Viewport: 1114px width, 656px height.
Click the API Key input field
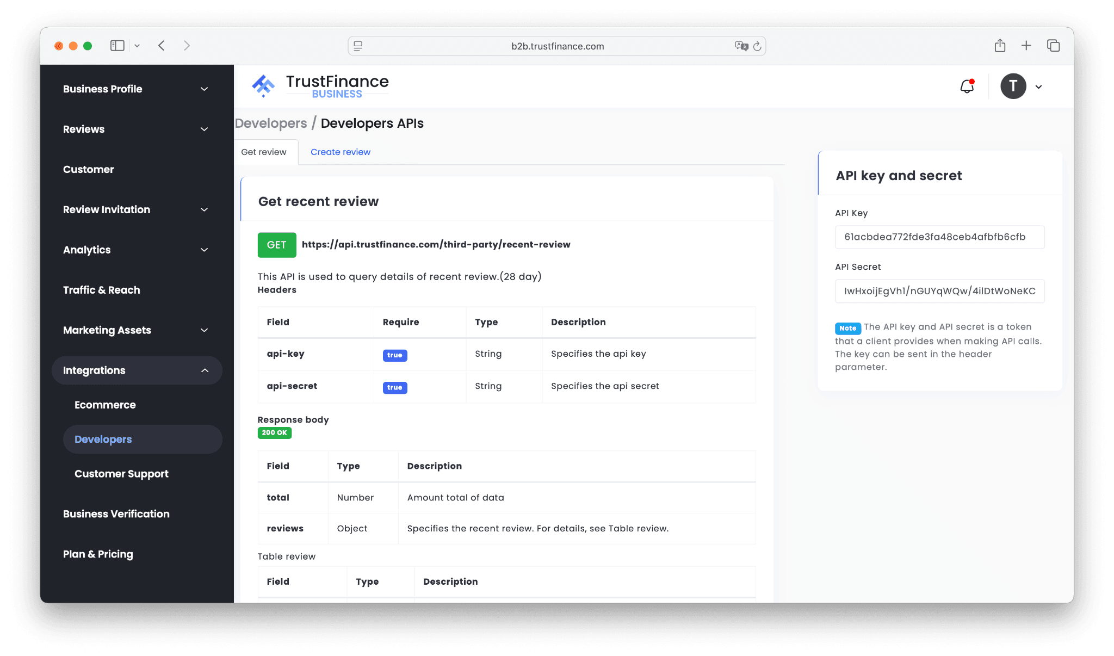click(939, 237)
